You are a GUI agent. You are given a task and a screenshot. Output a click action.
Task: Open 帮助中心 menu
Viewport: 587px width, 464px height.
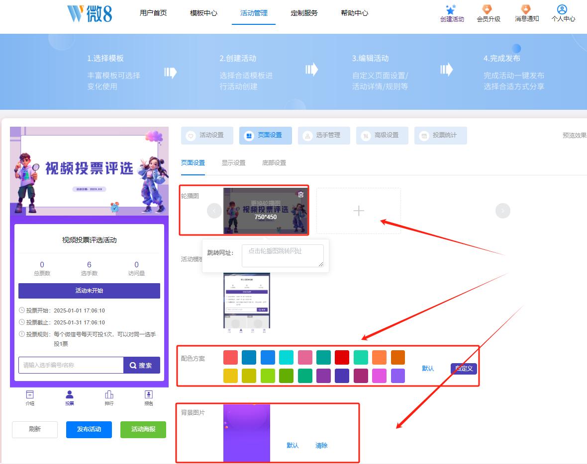tap(354, 13)
